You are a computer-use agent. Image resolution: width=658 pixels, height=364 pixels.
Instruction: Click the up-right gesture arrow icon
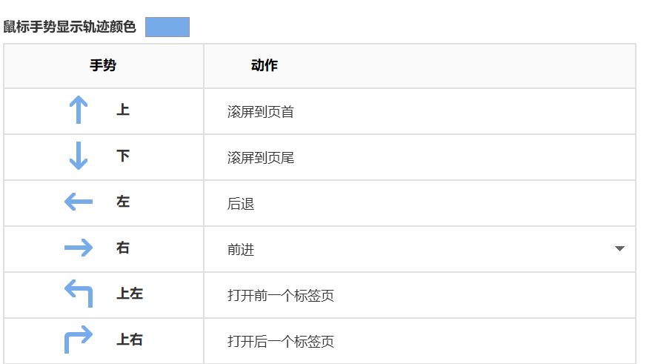(79, 340)
